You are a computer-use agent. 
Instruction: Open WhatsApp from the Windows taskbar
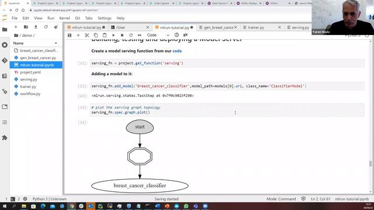[186, 206]
